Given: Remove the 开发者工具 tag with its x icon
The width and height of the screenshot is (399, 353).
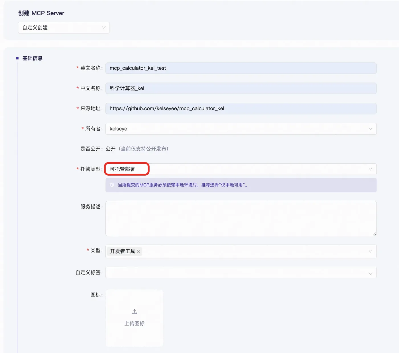Looking at the screenshot, I should [x=139, y=251].
